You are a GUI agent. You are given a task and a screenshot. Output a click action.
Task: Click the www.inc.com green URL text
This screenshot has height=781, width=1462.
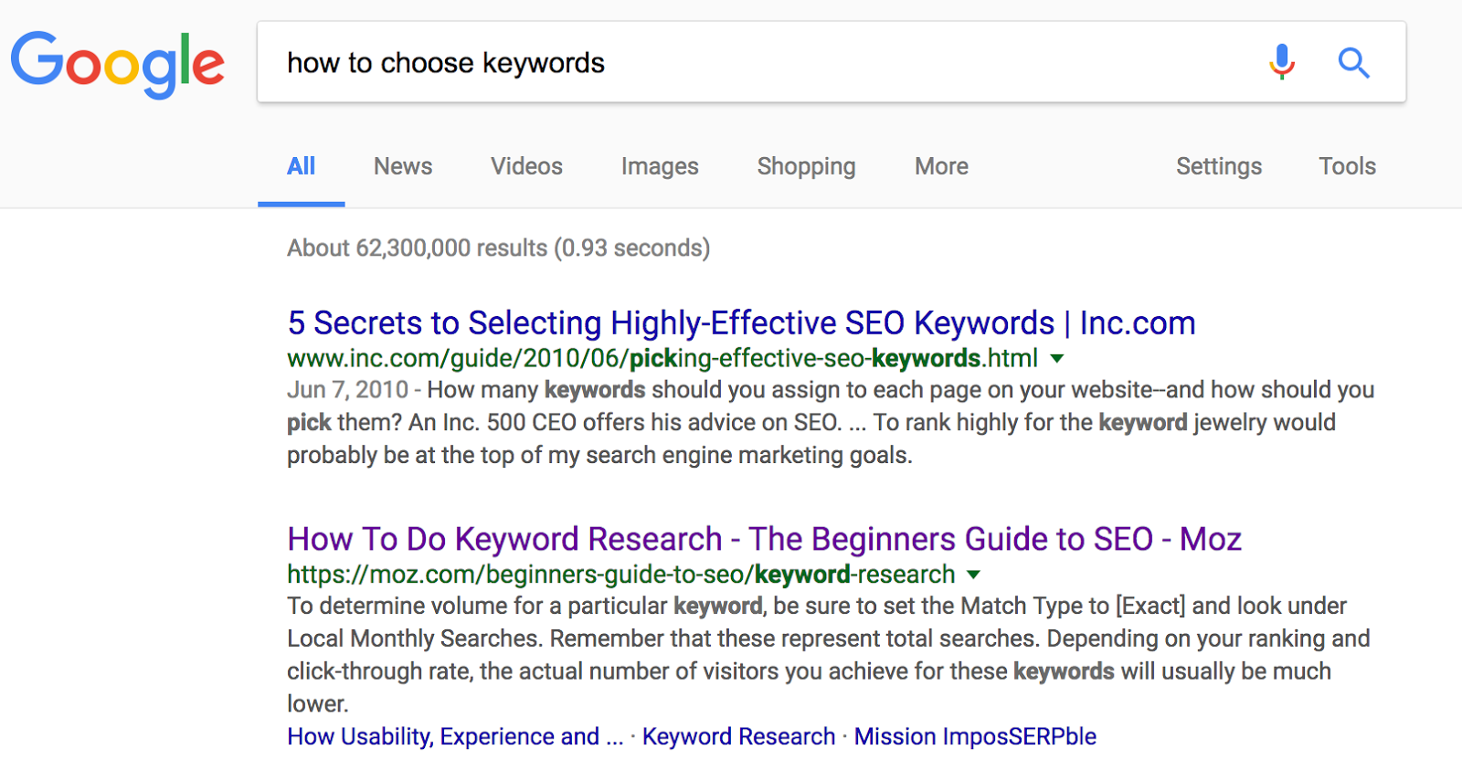662,358
